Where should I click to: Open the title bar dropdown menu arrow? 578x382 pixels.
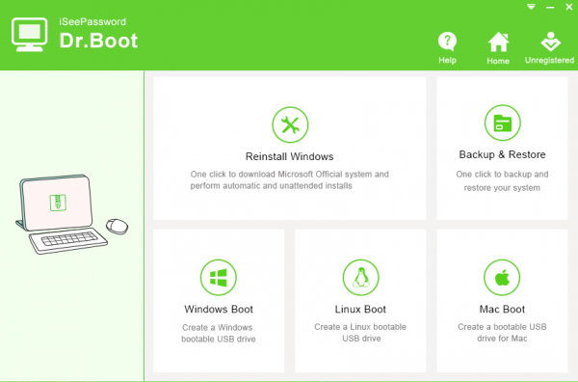point(531,7)
